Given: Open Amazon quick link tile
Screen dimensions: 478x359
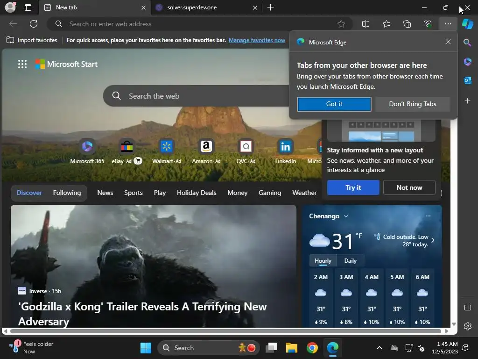Looking at the screenshot, I should tap(206, 151).
